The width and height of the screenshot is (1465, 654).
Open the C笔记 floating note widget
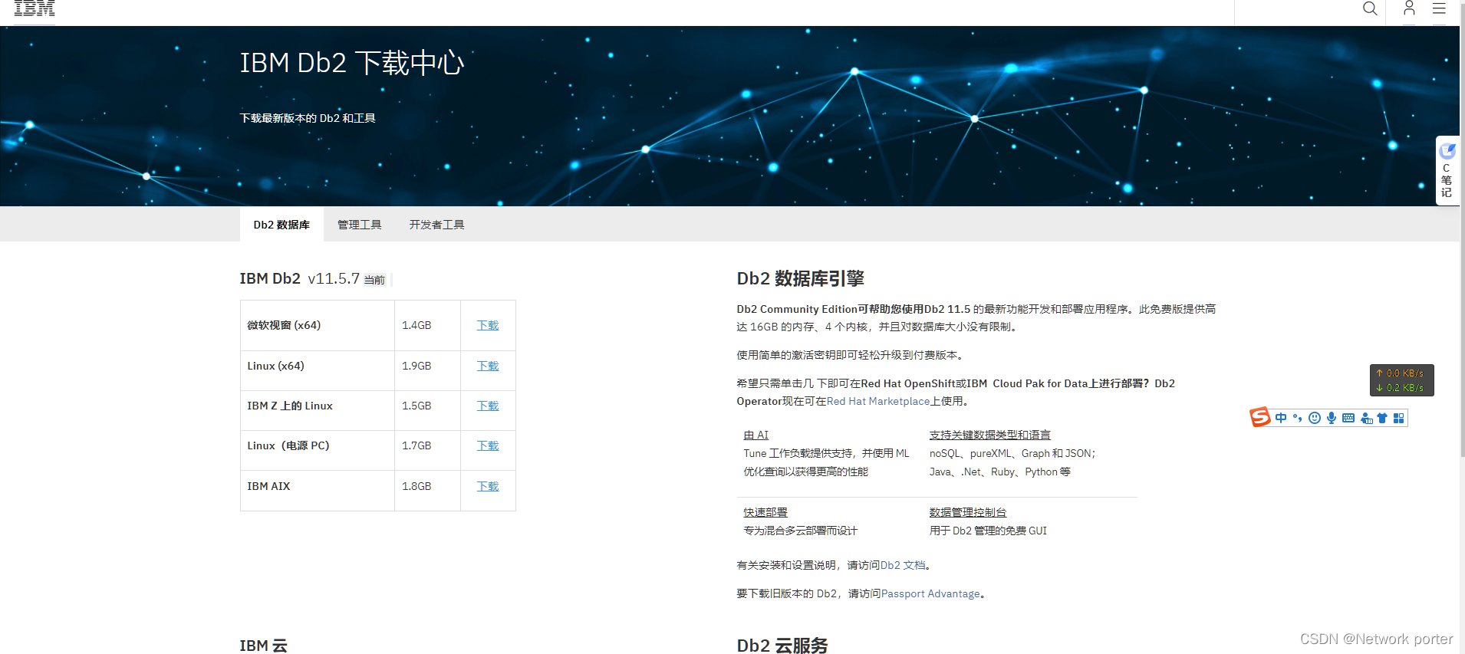(1447, 170)
